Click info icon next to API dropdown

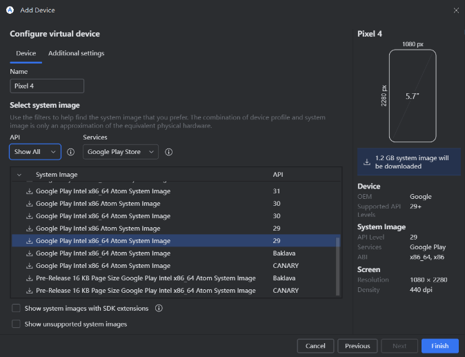[70, 152]
